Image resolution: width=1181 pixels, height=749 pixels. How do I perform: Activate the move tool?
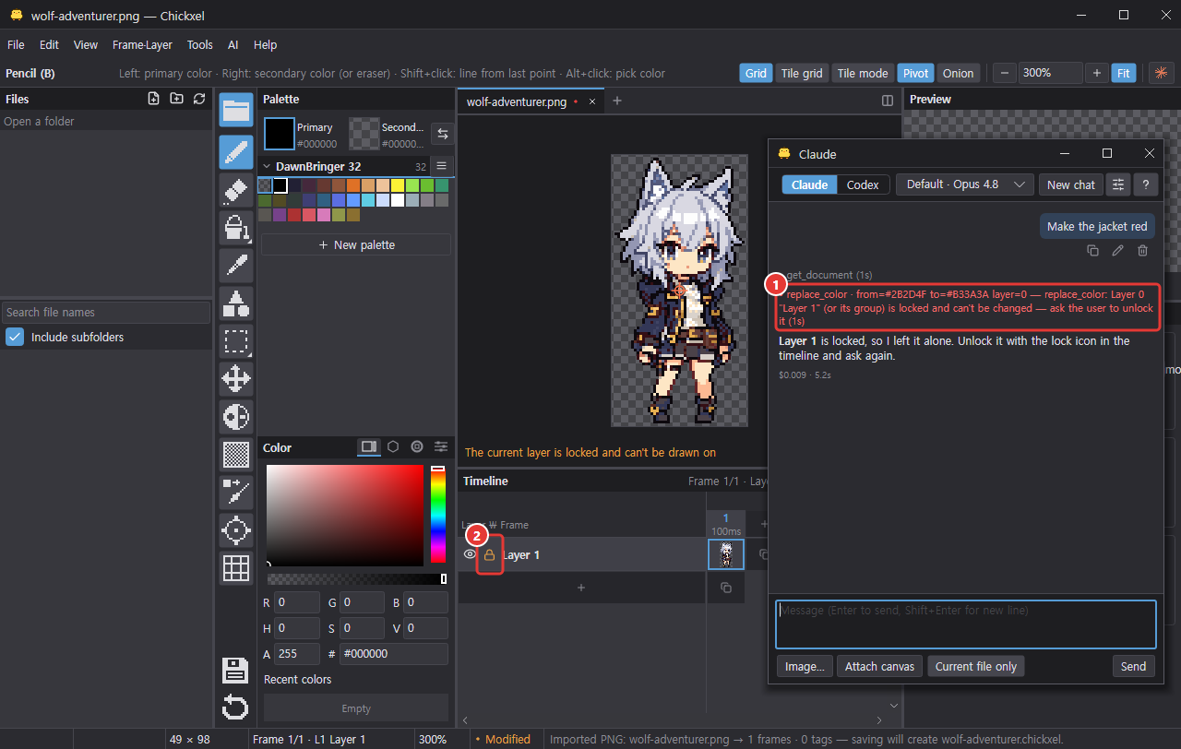236,379
